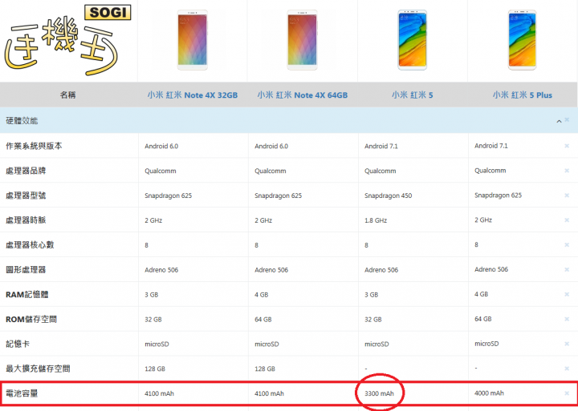Click the 電池容量 row label
This screenshot has height=411, width=578.
click(x=22, y=393)
